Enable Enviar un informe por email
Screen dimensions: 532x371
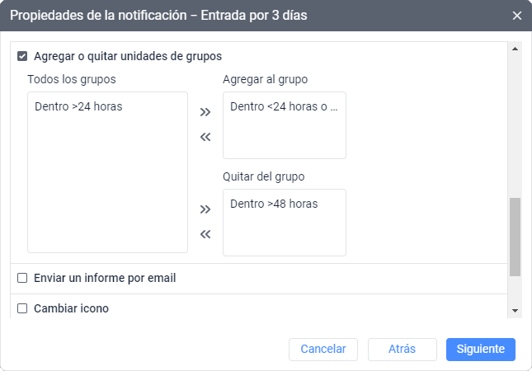tap(22, 279)
